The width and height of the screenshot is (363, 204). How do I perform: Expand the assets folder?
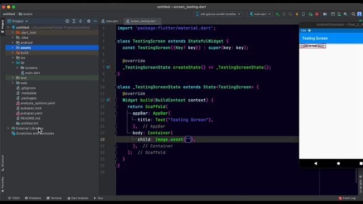tap(12, 48)
